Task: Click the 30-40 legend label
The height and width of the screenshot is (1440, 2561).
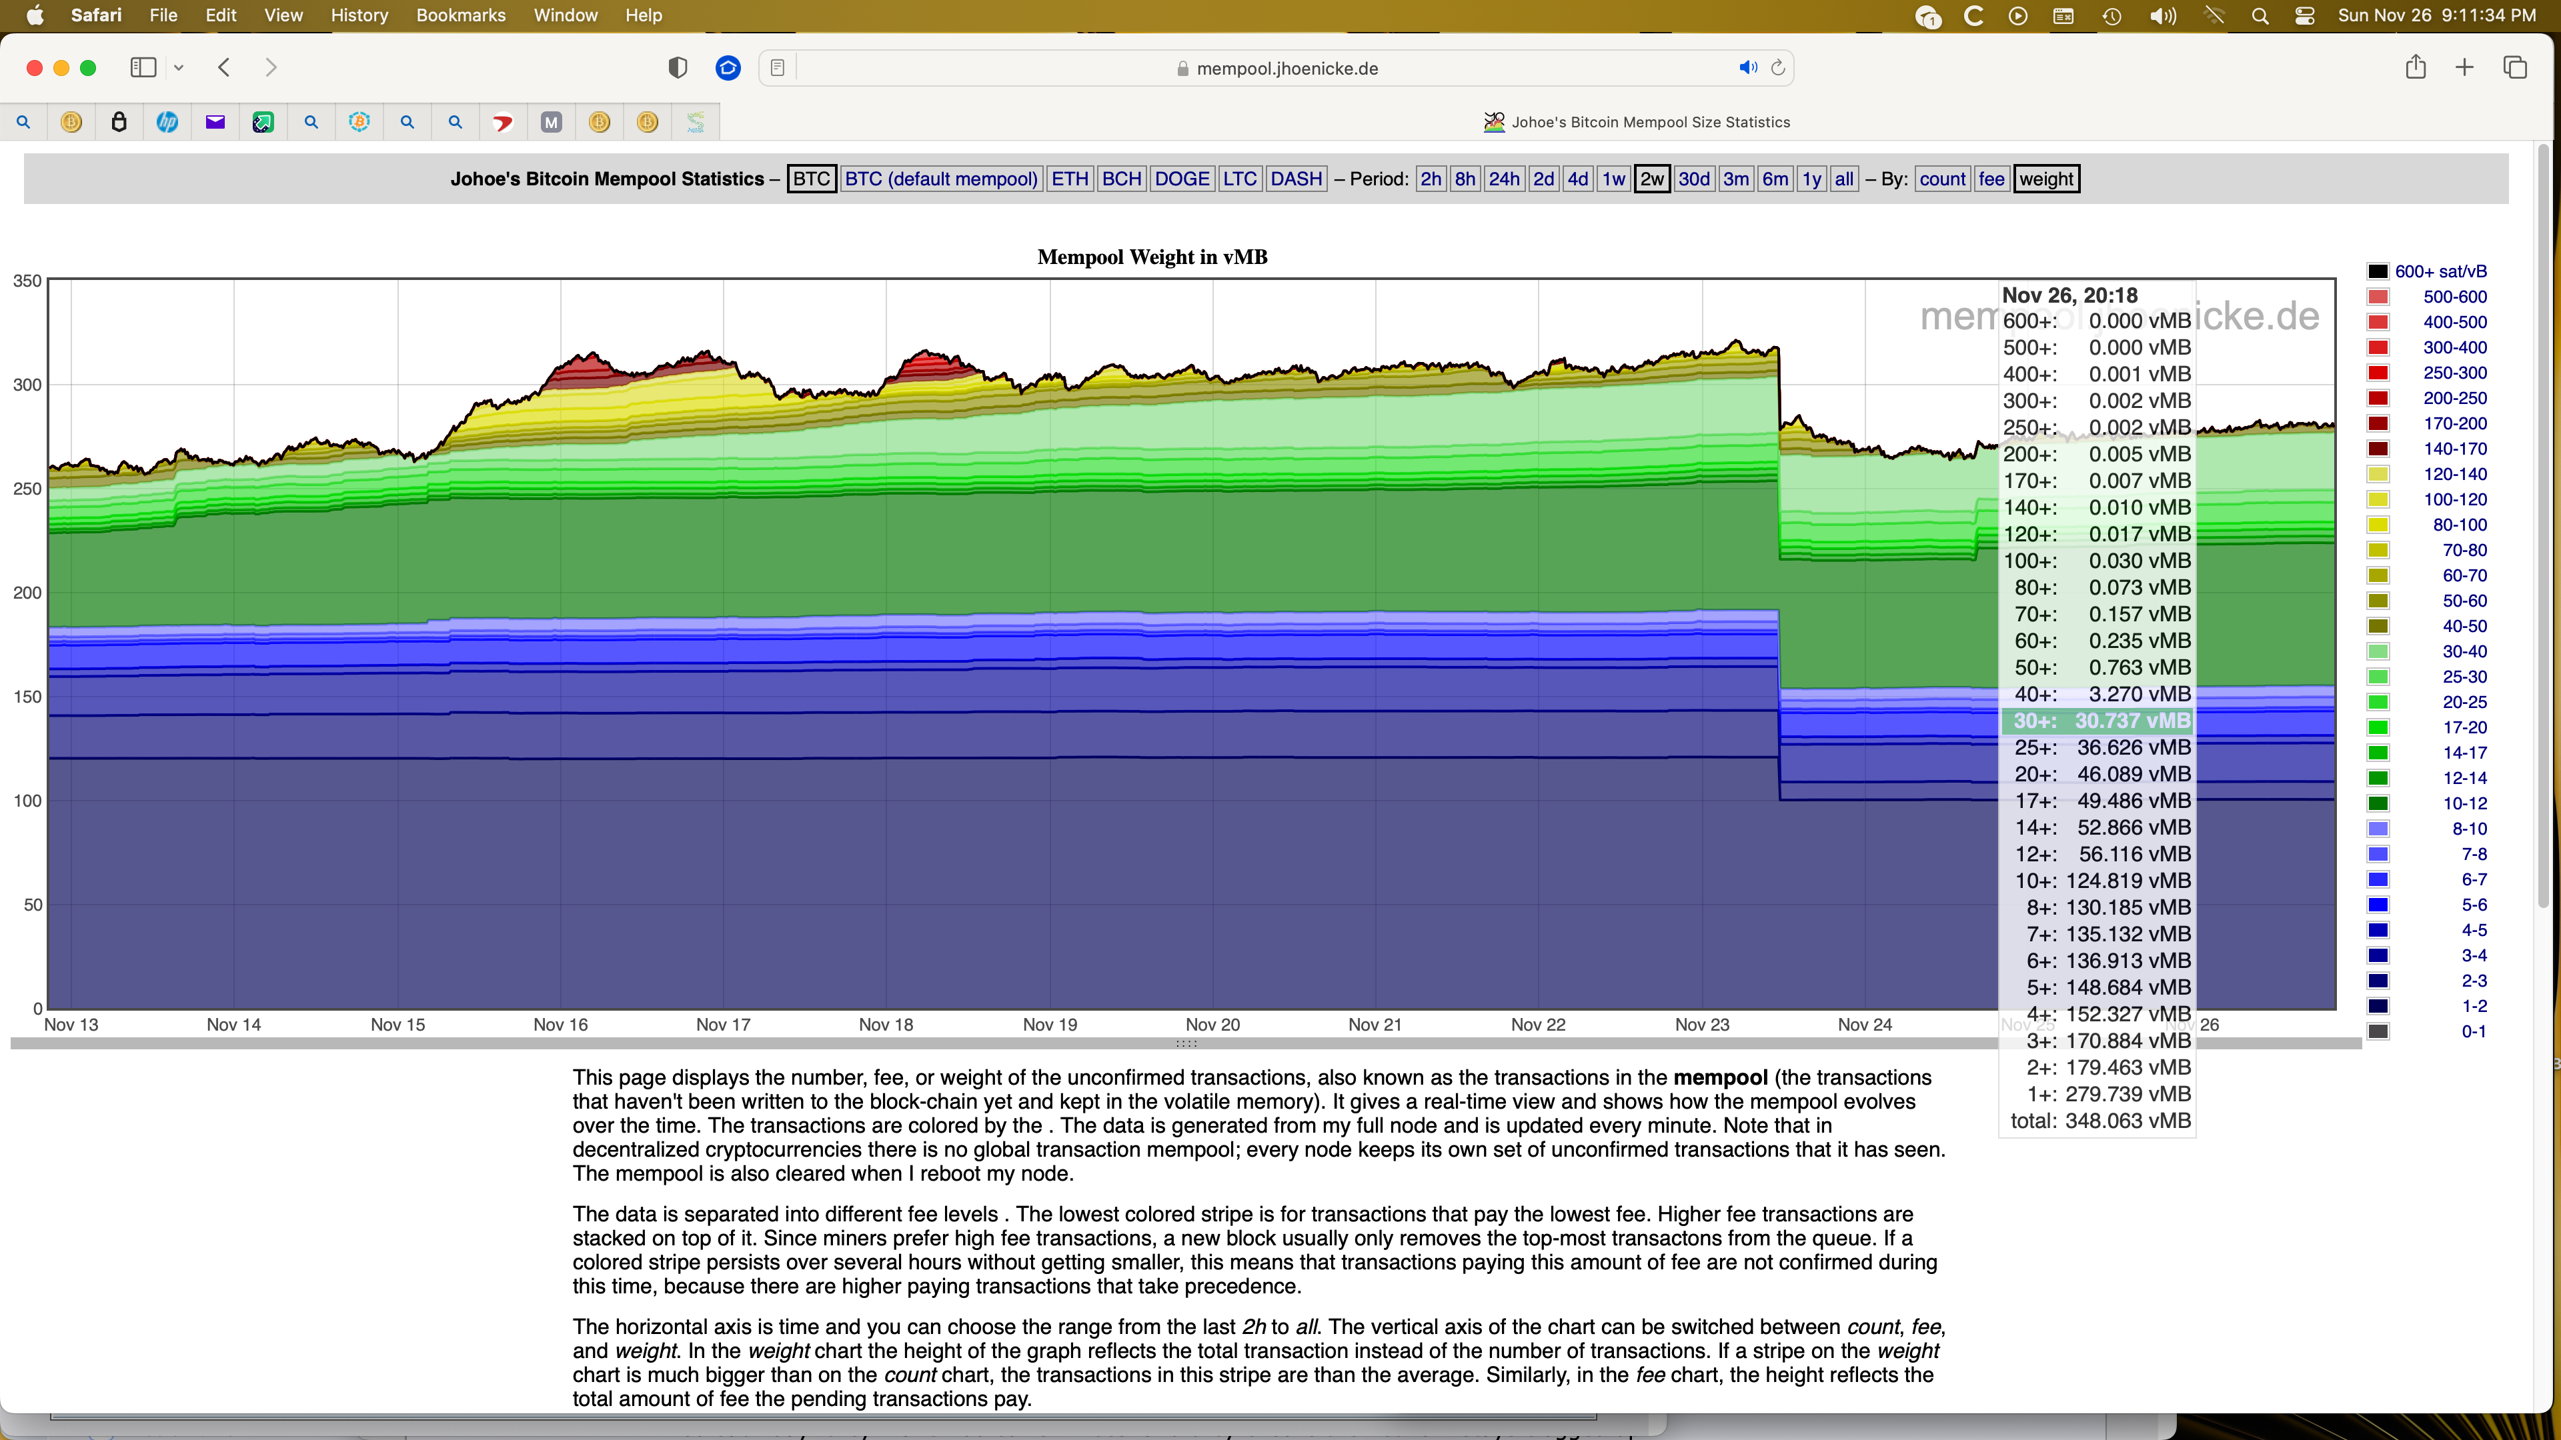Action: (2464, 651)
